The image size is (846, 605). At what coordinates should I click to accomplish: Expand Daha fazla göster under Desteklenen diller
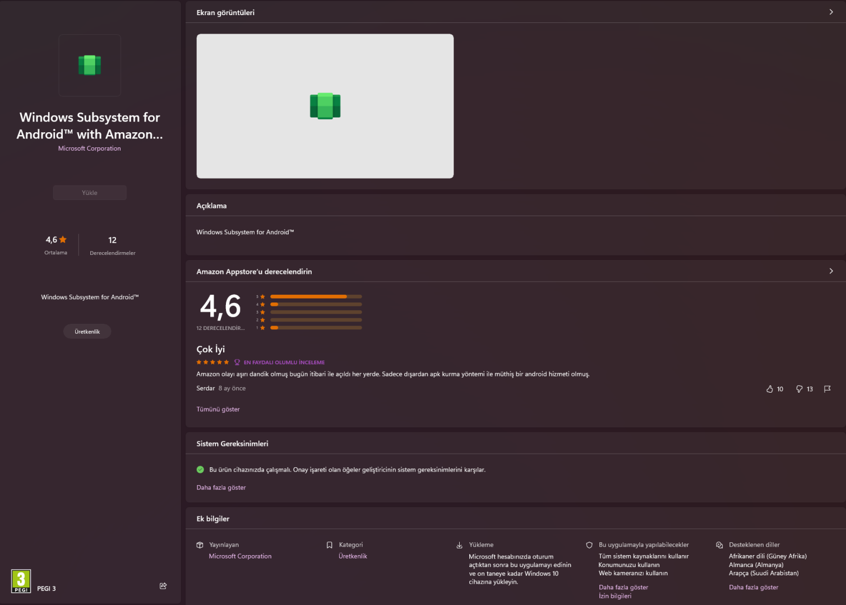[753, 588]
